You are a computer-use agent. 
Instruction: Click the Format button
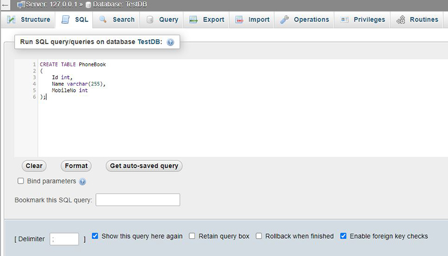point(76,166)
